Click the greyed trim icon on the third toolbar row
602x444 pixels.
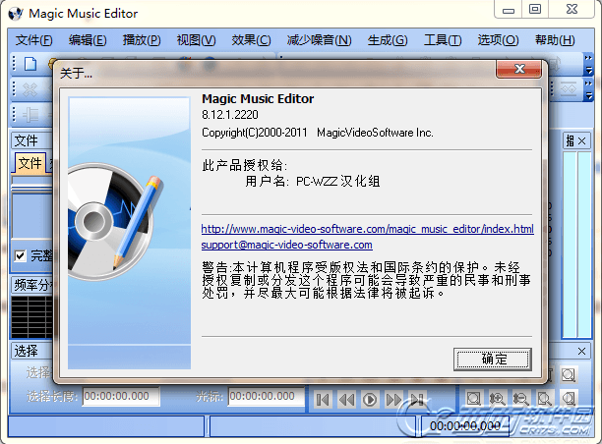coord(30,114)
